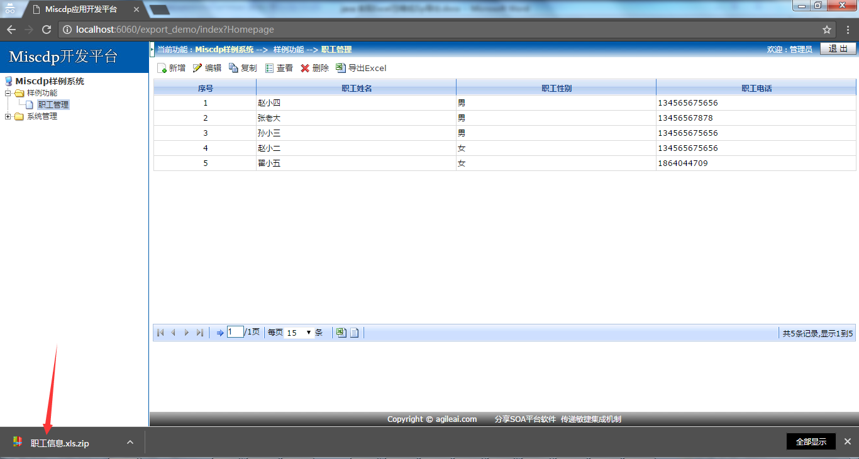Close the downloads bar
This screenshot has height=459, width=859.
tap(848, 442)
